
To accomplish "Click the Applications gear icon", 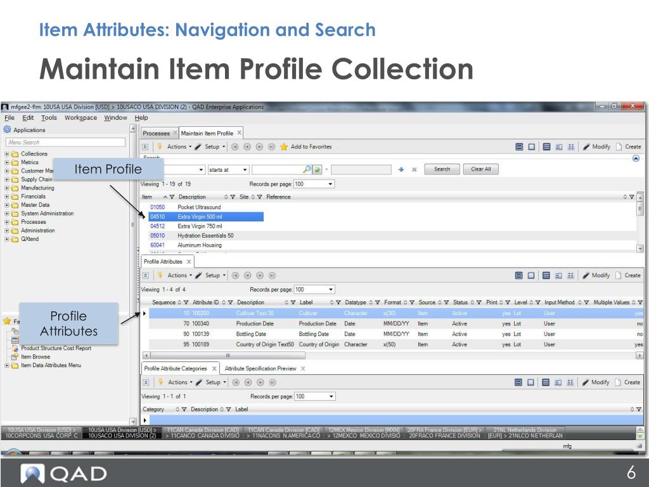I will (x=7, y=129).
